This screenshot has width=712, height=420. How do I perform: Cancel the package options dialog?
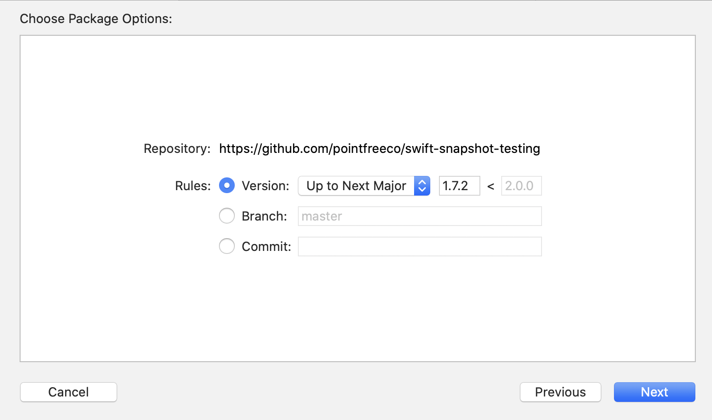point(68,392)
